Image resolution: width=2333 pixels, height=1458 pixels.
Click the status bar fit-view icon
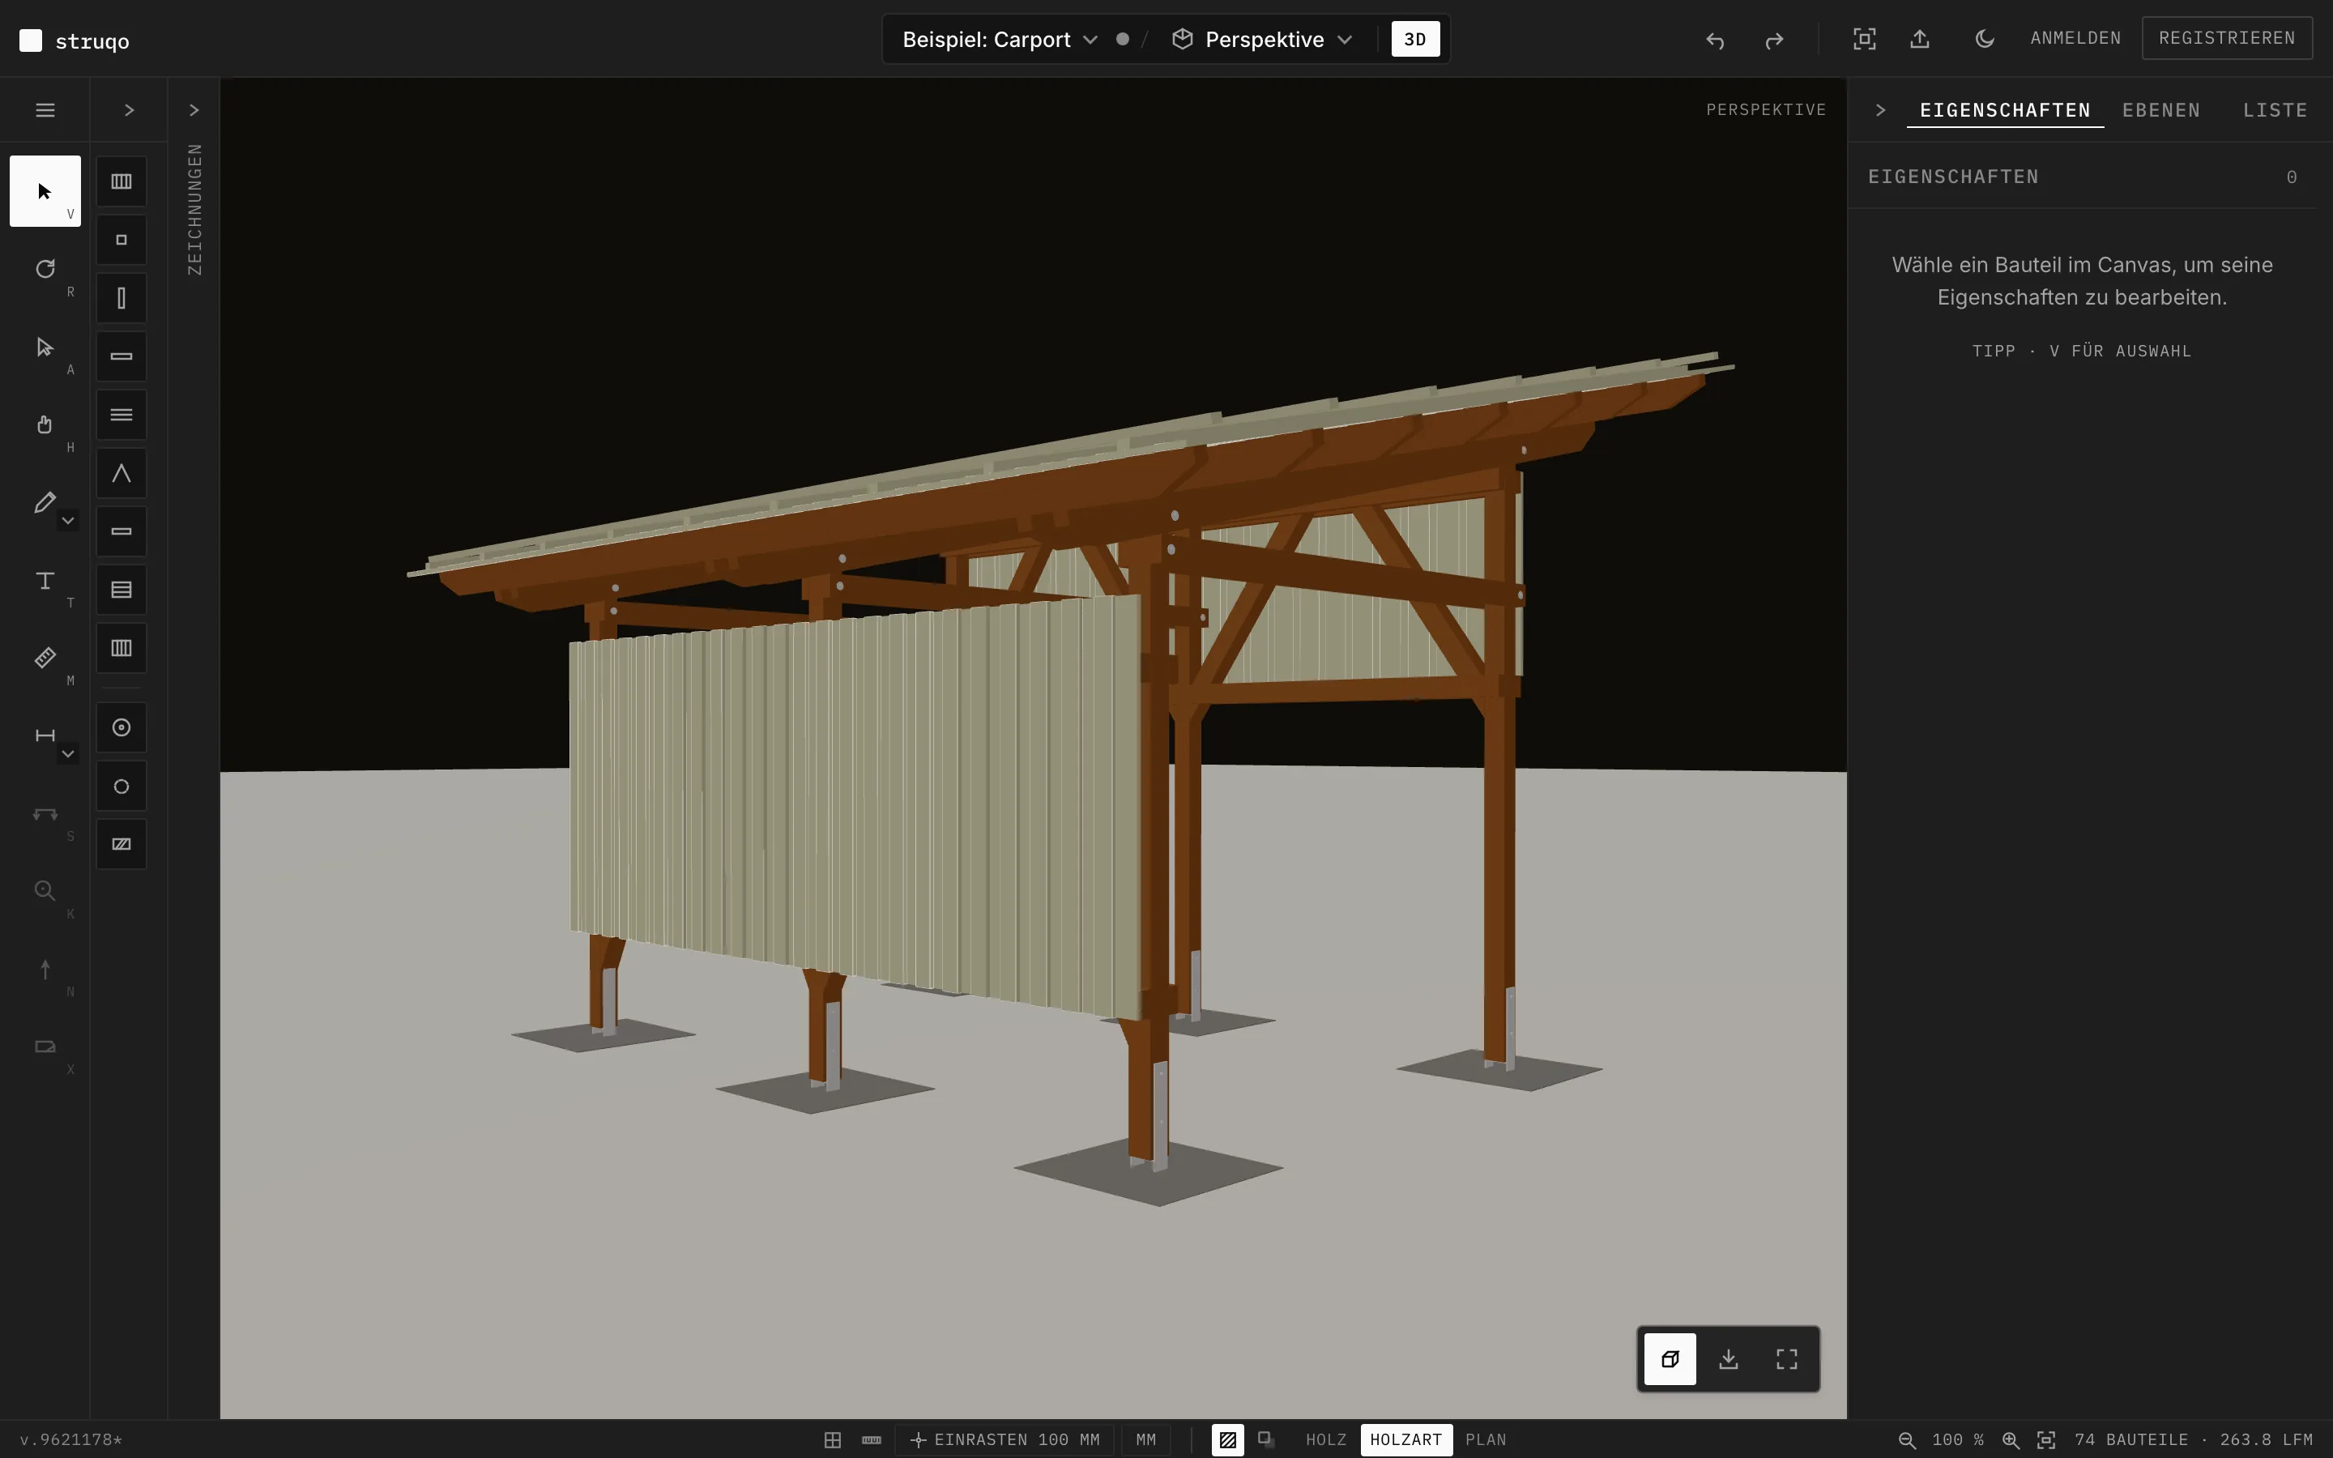2045,1439
